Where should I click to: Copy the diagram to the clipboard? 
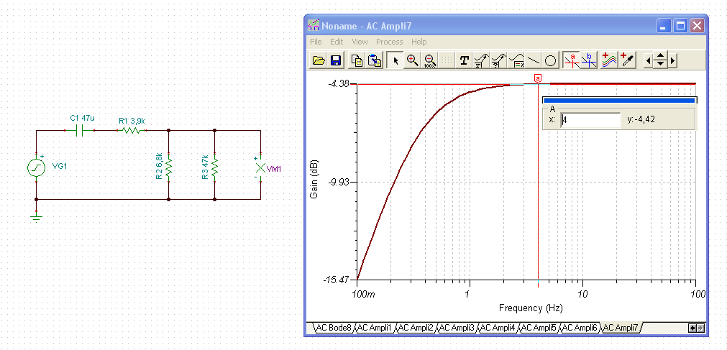[x=357, y=60]
